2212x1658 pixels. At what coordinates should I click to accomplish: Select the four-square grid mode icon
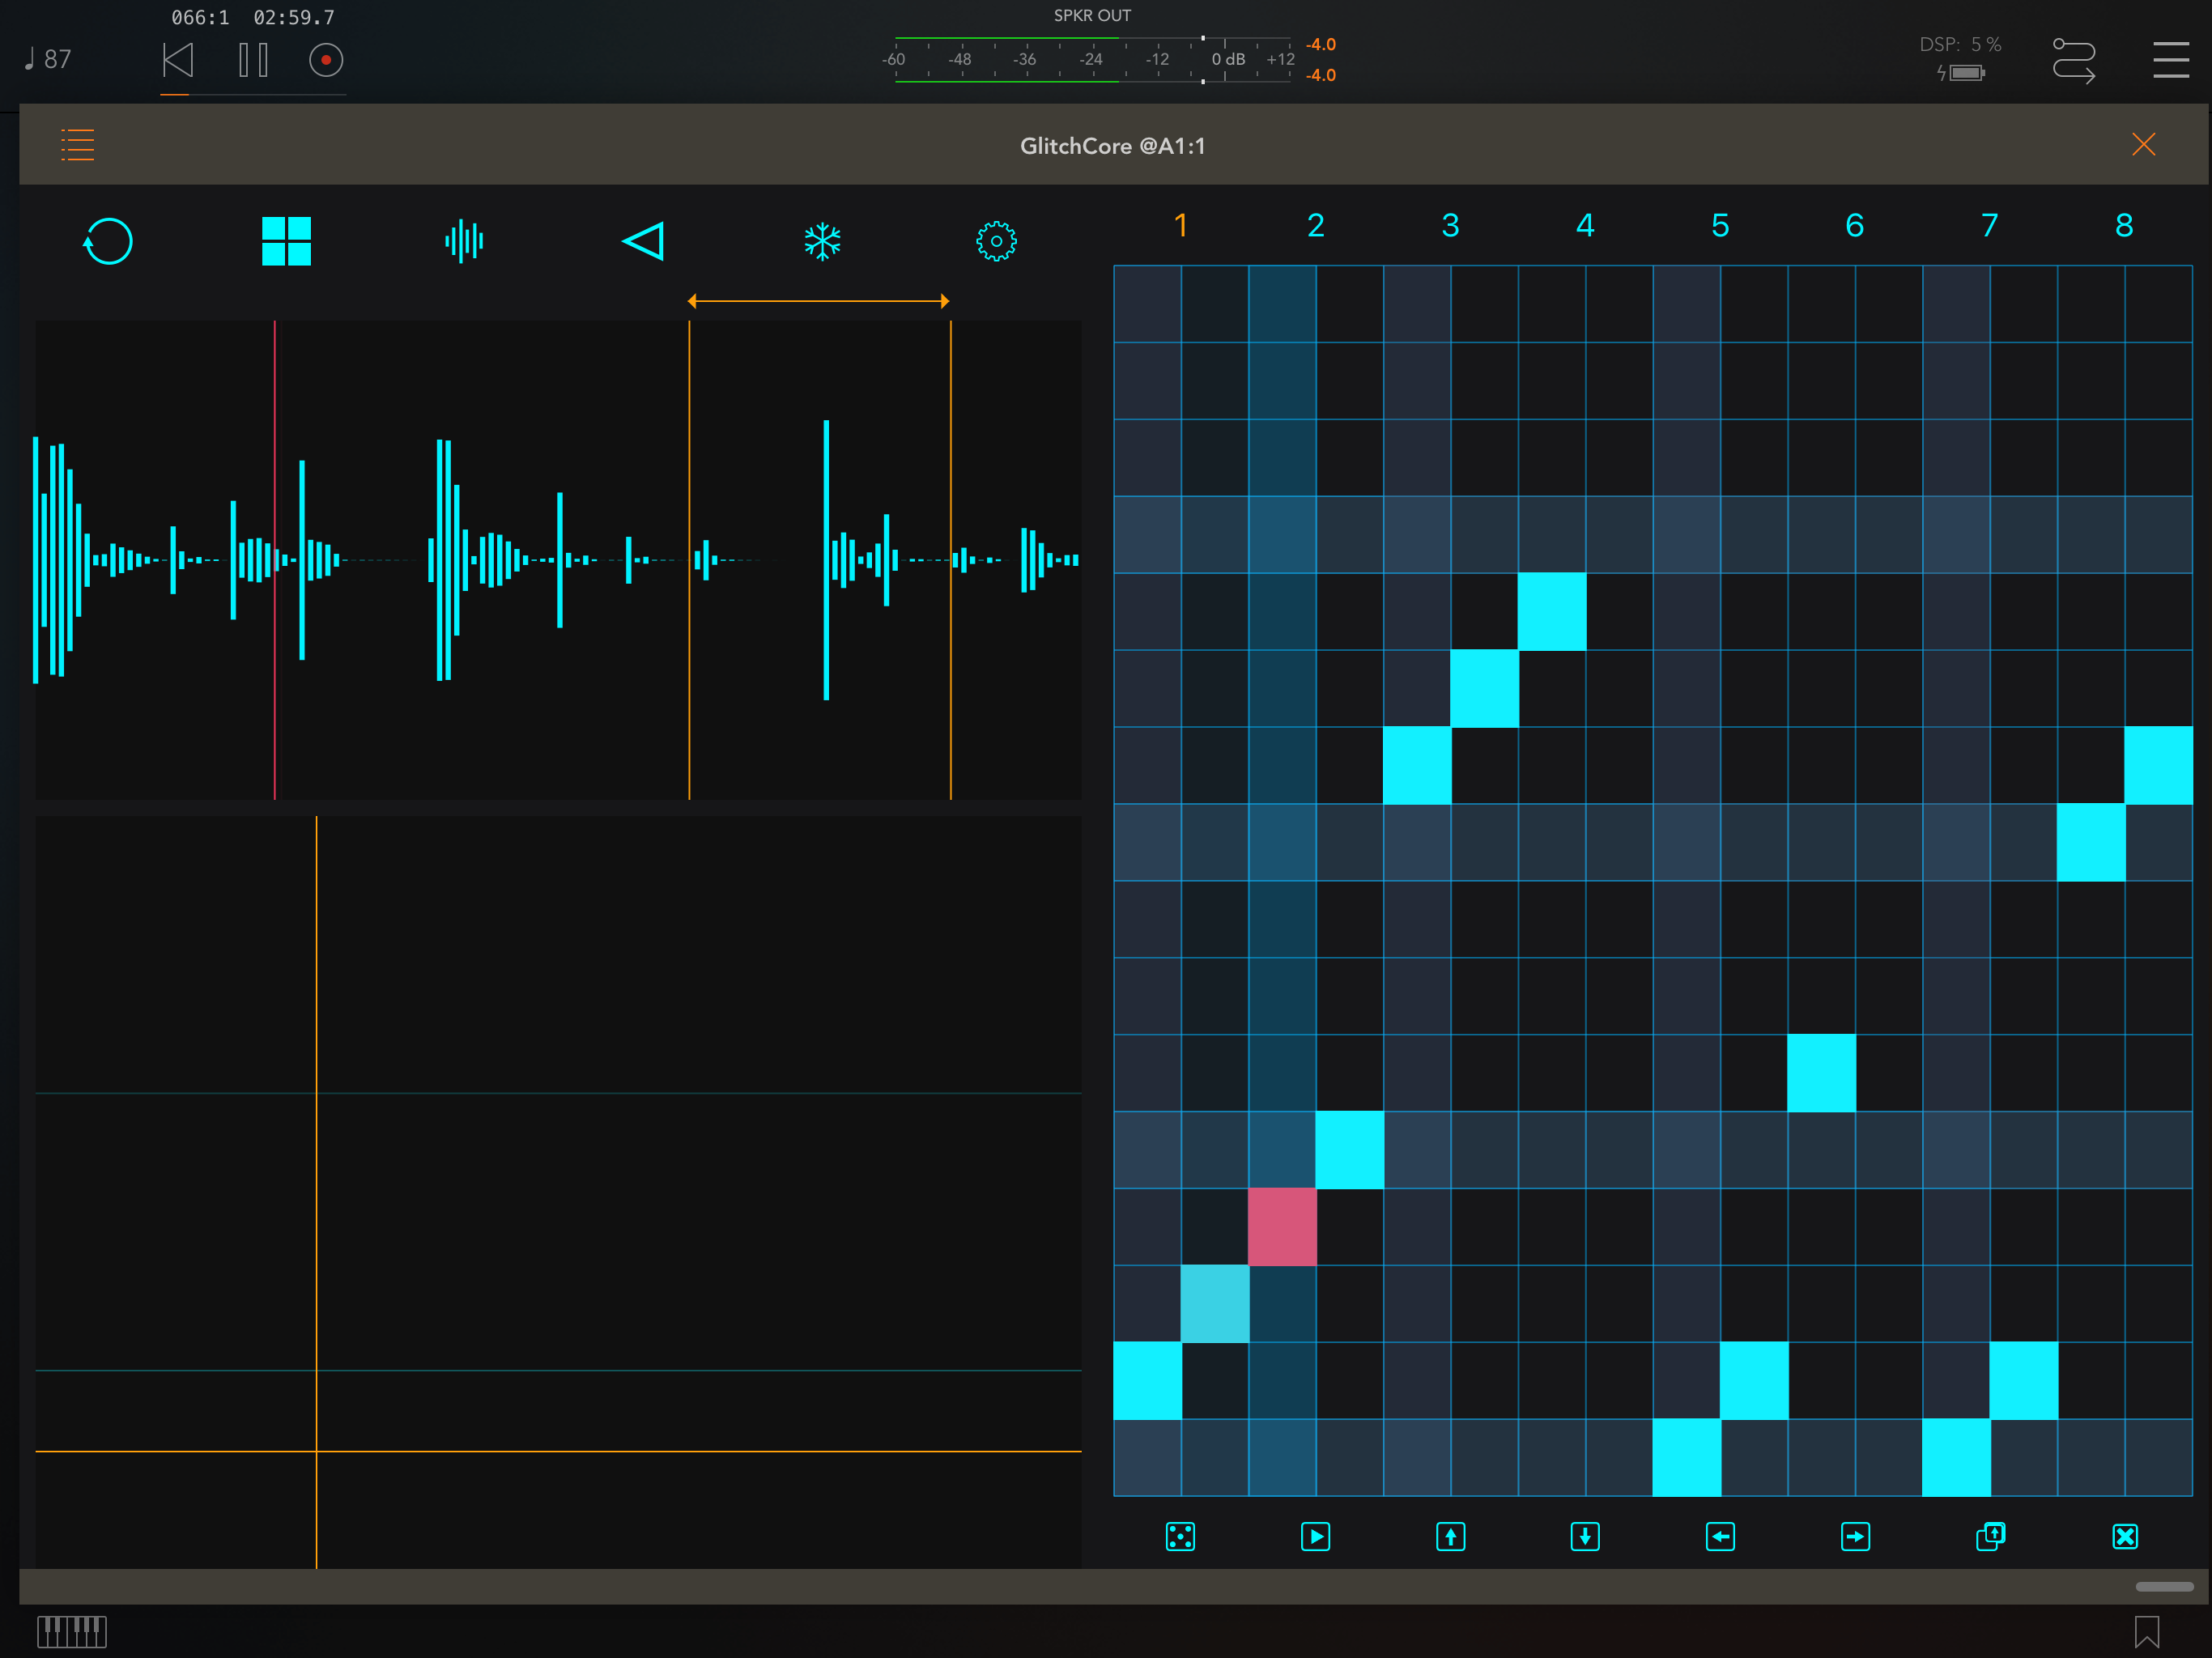(x=286, y=241)
